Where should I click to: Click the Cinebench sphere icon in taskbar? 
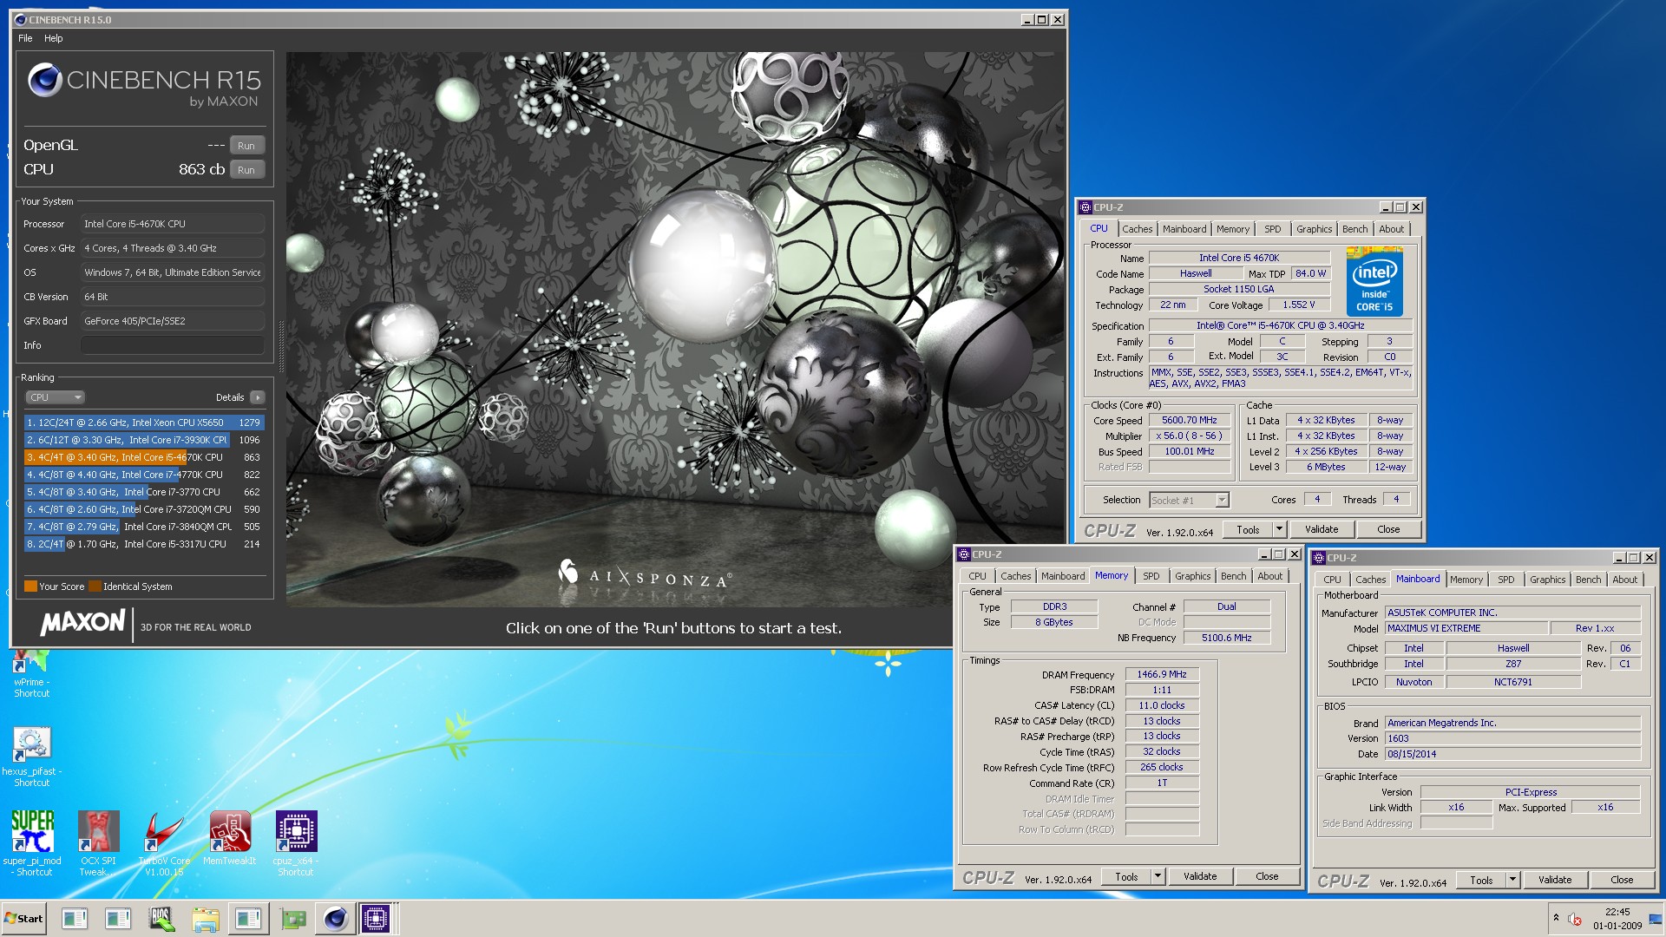click(x=335, y=919)
